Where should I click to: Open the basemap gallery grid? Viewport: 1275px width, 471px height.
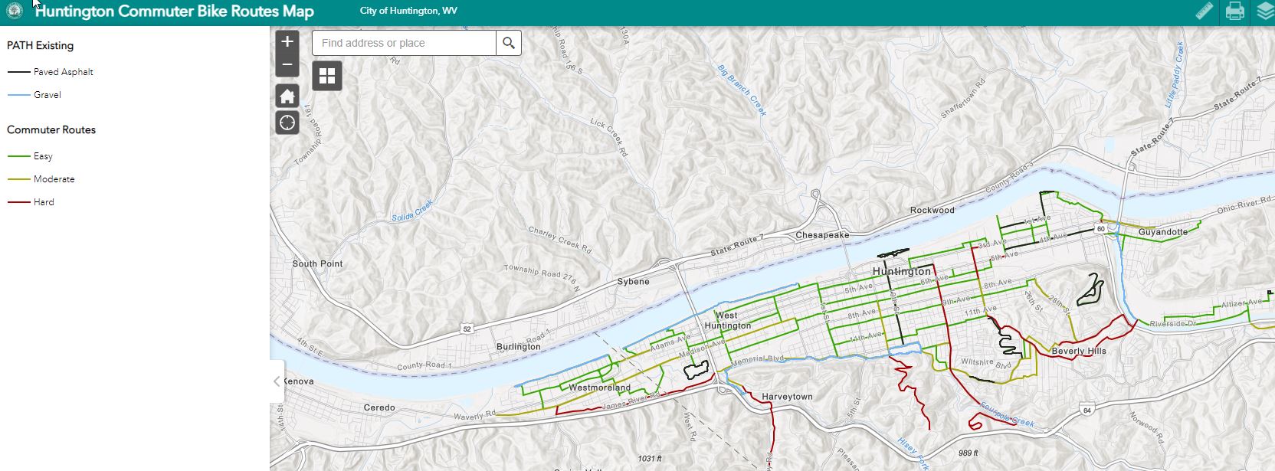click(327, 76)
